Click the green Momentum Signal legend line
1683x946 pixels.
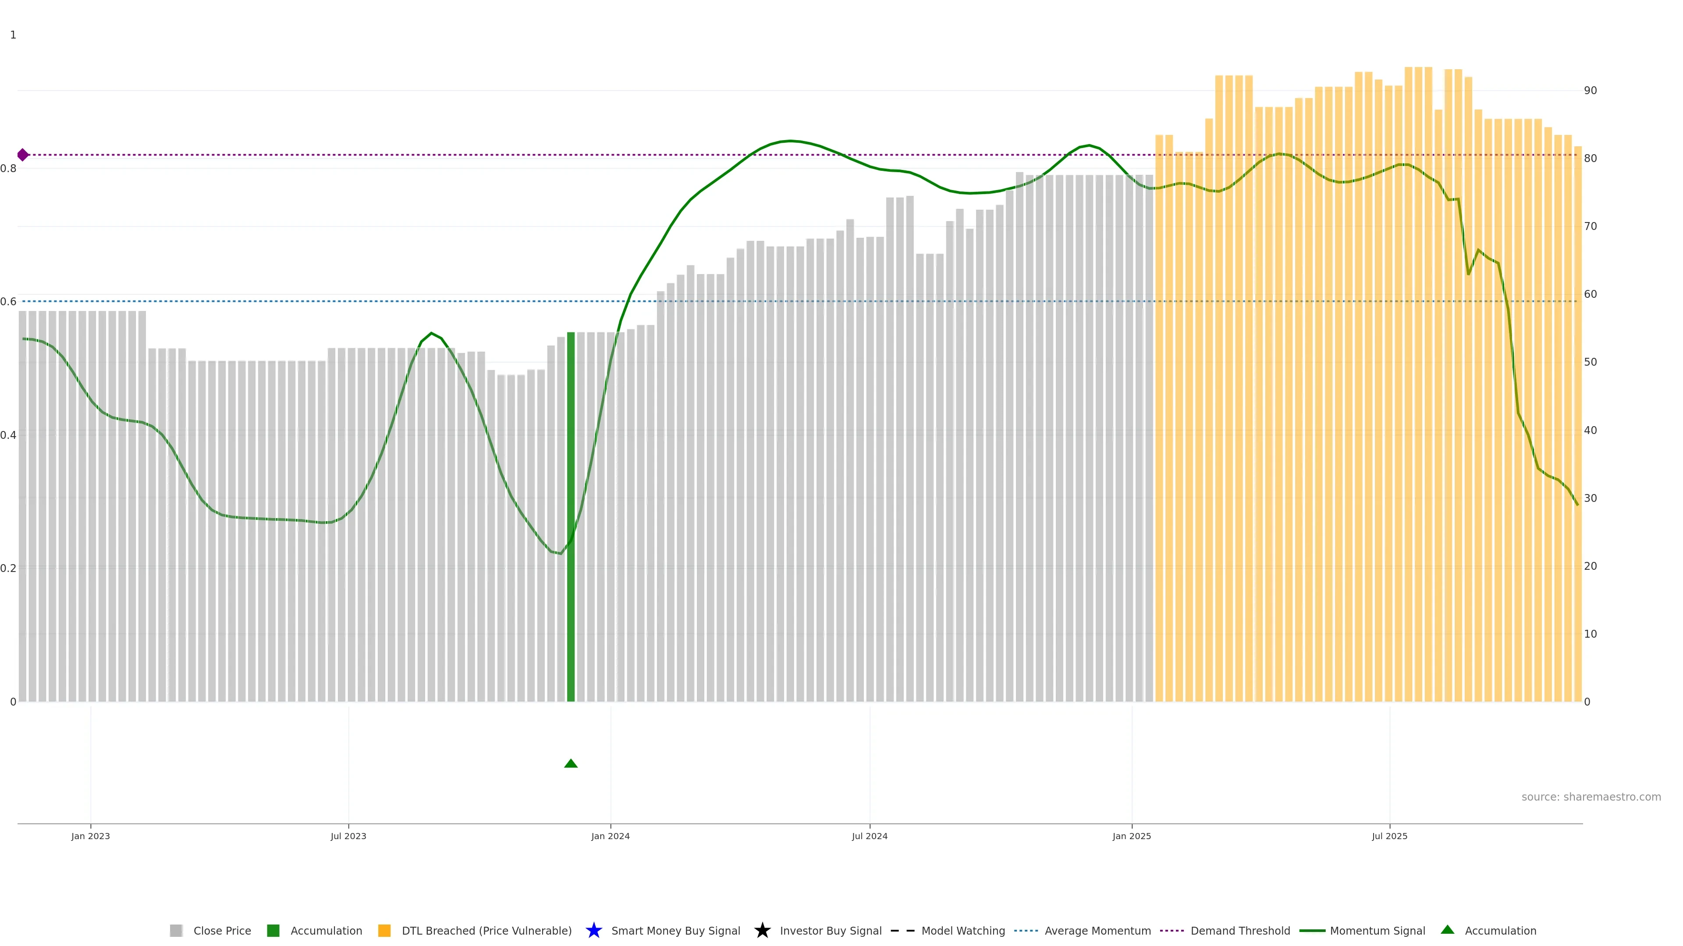pos(1312,930)
